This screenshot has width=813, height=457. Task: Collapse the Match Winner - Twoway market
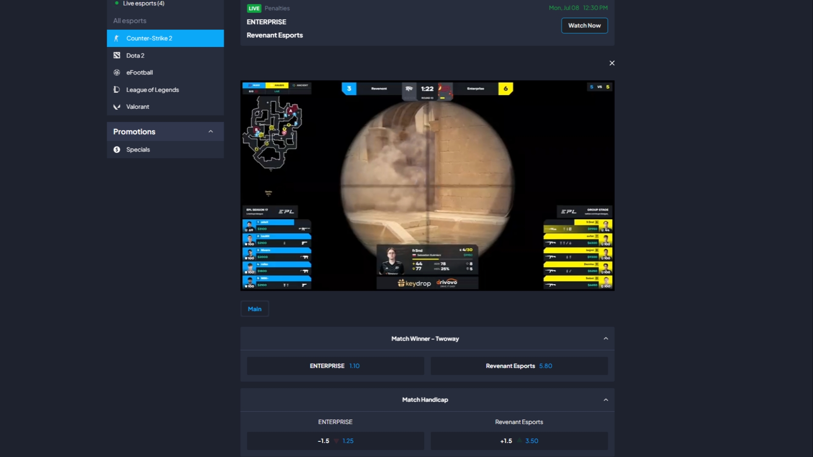tap(606, 339)
